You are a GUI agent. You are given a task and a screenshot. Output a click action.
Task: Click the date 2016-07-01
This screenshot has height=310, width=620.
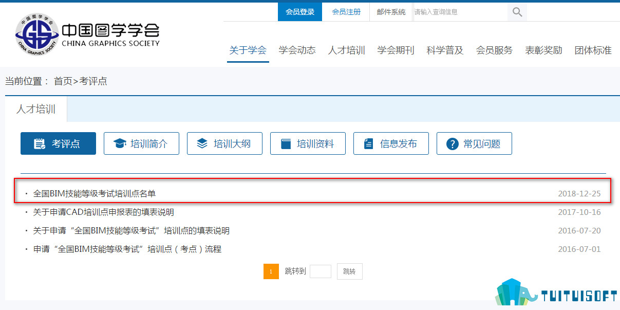pos(579,249)
